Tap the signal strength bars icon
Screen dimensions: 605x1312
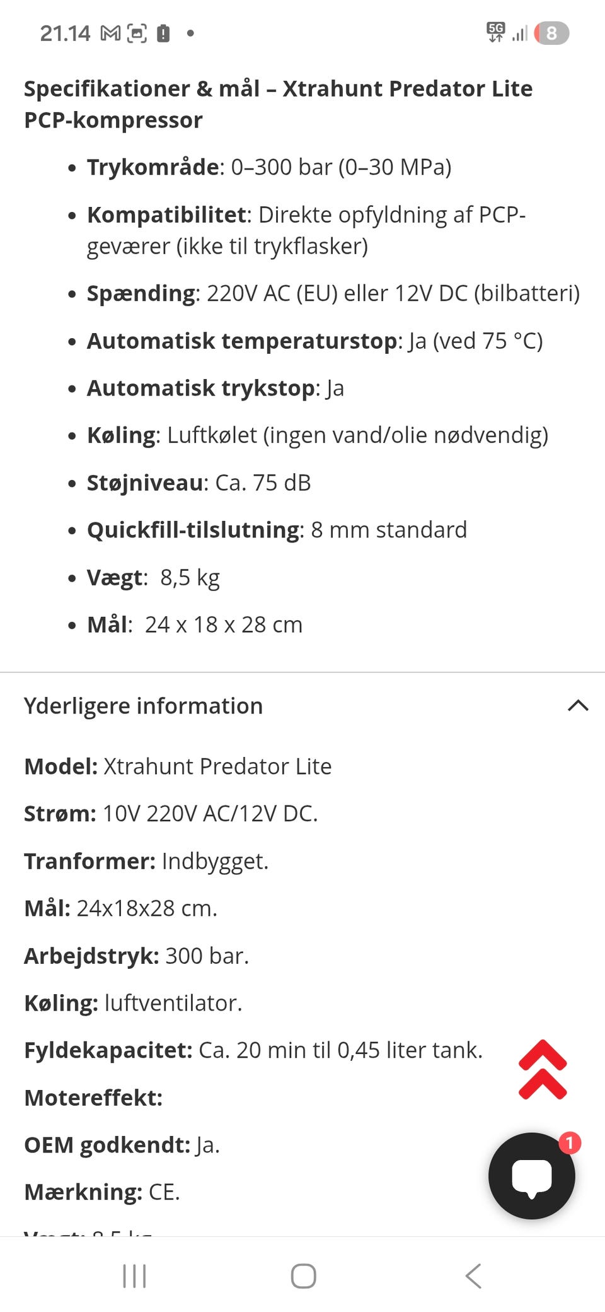520,33
